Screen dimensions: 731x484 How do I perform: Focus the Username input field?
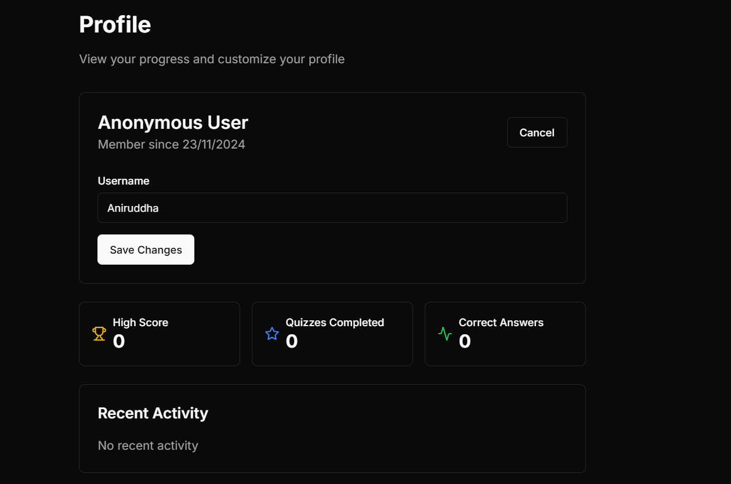(x=332, y=208)
